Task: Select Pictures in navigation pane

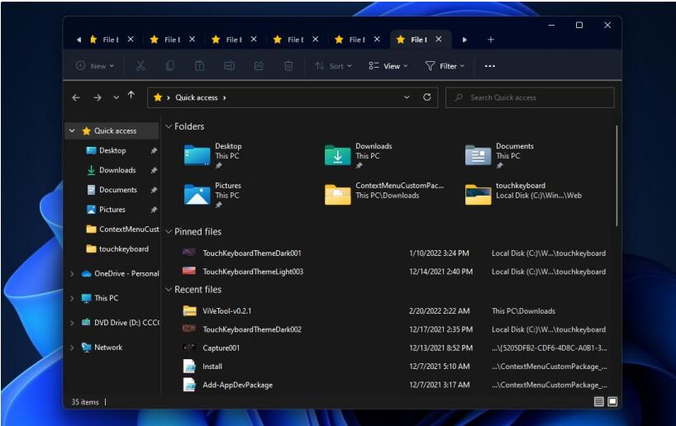Action: [x=112, y=210]
